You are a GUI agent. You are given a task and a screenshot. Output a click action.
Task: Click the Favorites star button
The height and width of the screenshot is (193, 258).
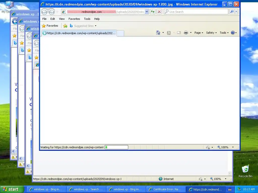[50, 26]
